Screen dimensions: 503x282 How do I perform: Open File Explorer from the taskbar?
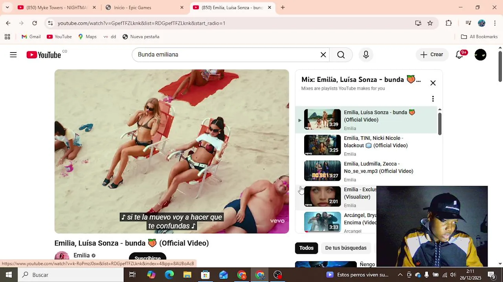tap(187, 275)
